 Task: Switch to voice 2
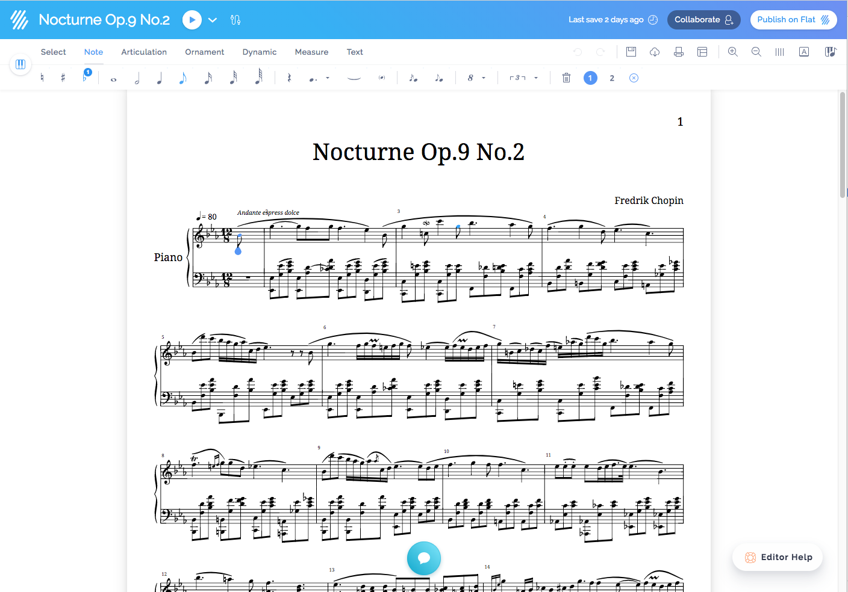(x=612, y=78)
